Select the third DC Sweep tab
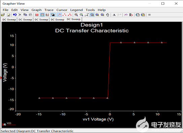The image size is (183, 133). (41, 20)
